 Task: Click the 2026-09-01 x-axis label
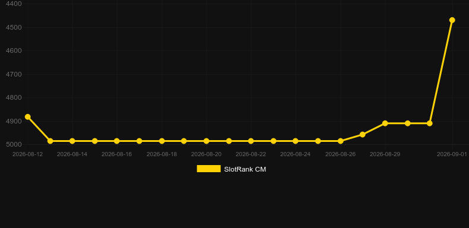click(452, 154)
